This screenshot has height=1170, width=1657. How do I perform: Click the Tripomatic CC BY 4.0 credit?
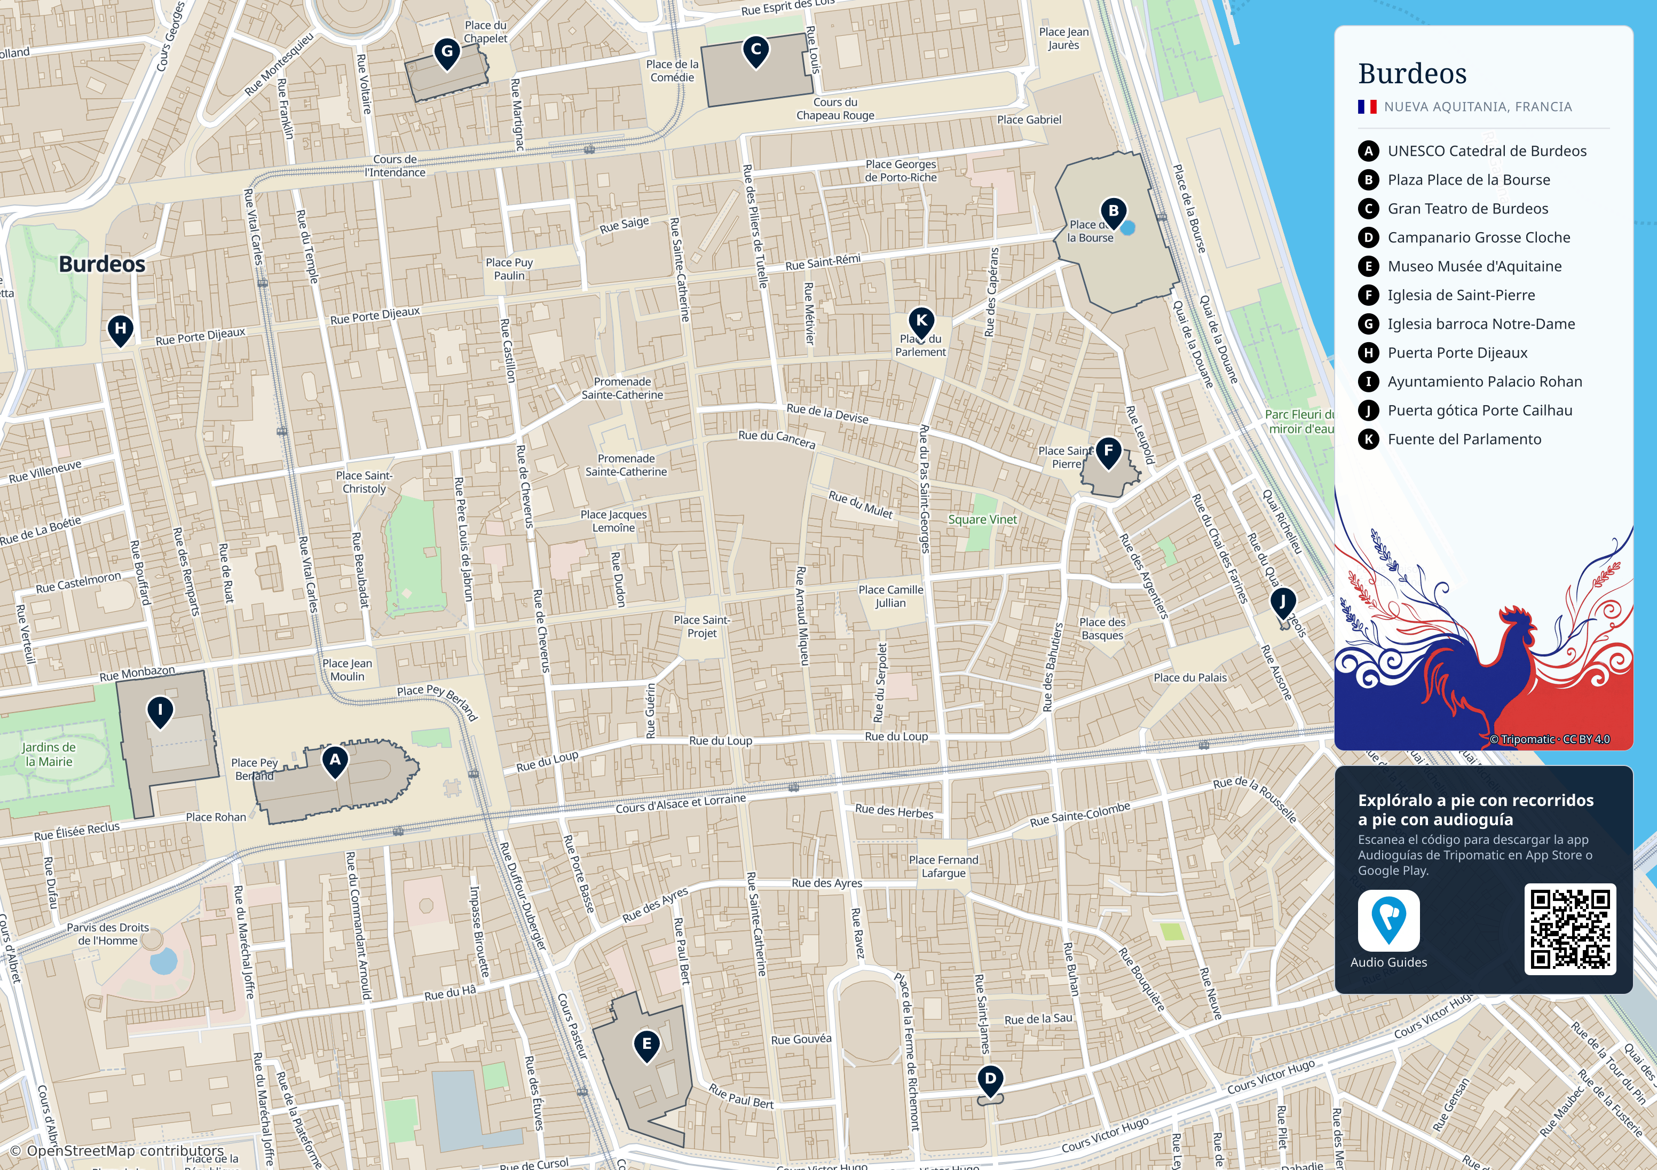[x=1550, y=739]
